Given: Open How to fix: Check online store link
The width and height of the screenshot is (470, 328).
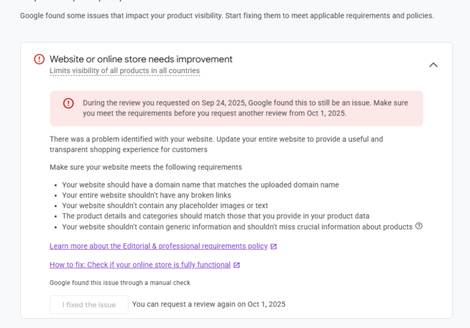Looking at the screenshot, I should coord(140,265).
